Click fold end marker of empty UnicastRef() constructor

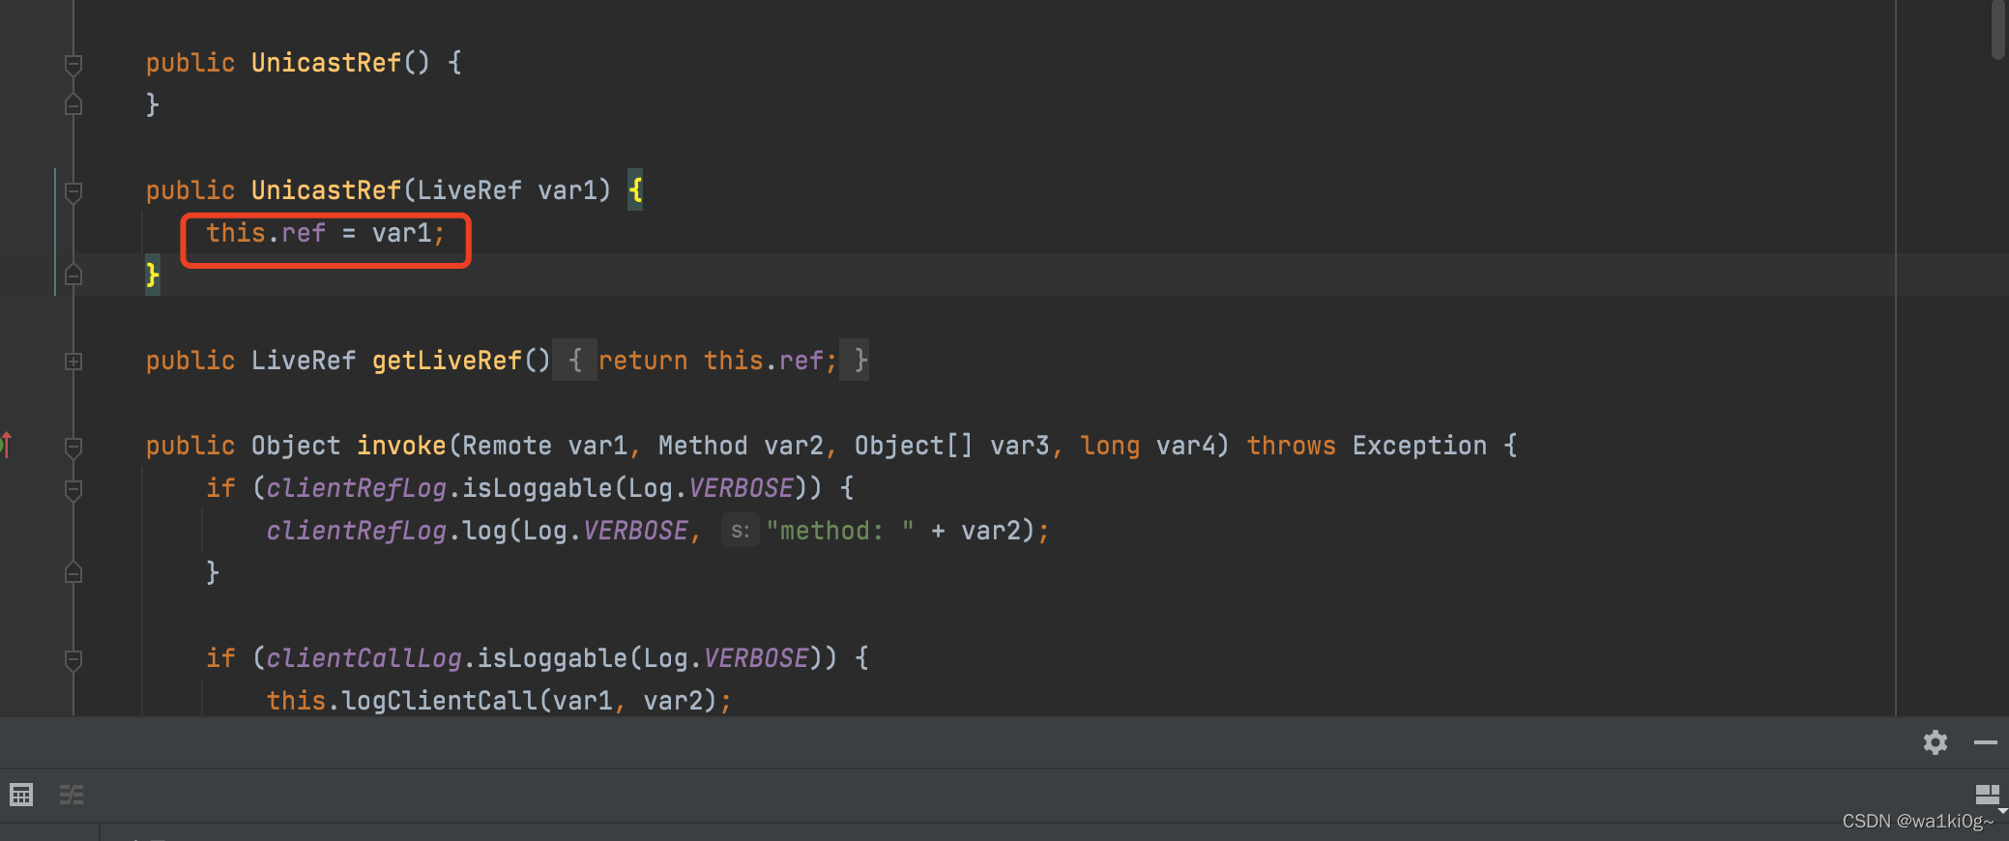pos(73,104)
